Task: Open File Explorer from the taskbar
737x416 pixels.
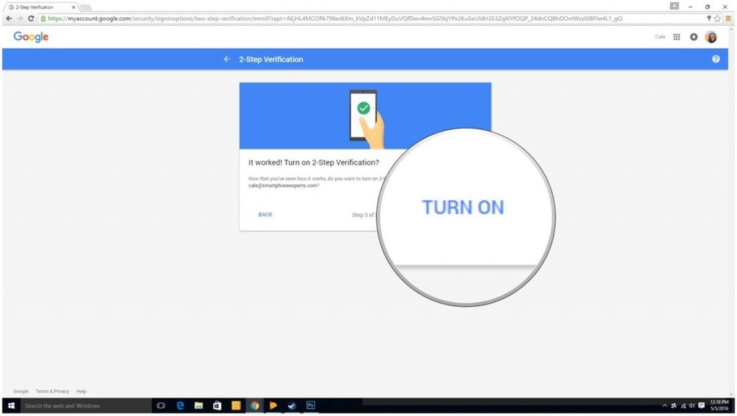Action: tap(199, 406)
